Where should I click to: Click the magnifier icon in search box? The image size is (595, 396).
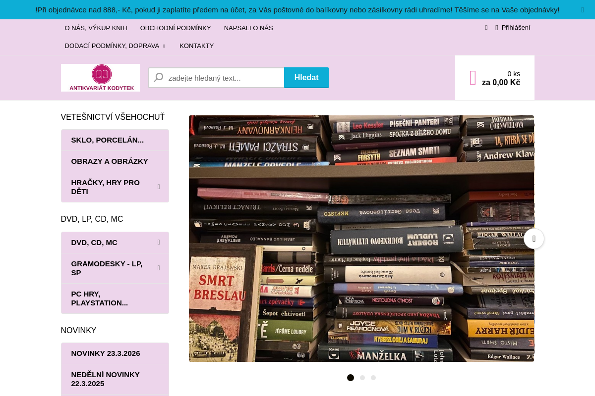[158, 78]
